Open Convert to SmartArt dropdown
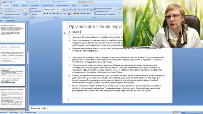Screen dimensions: 203x114 105,15
